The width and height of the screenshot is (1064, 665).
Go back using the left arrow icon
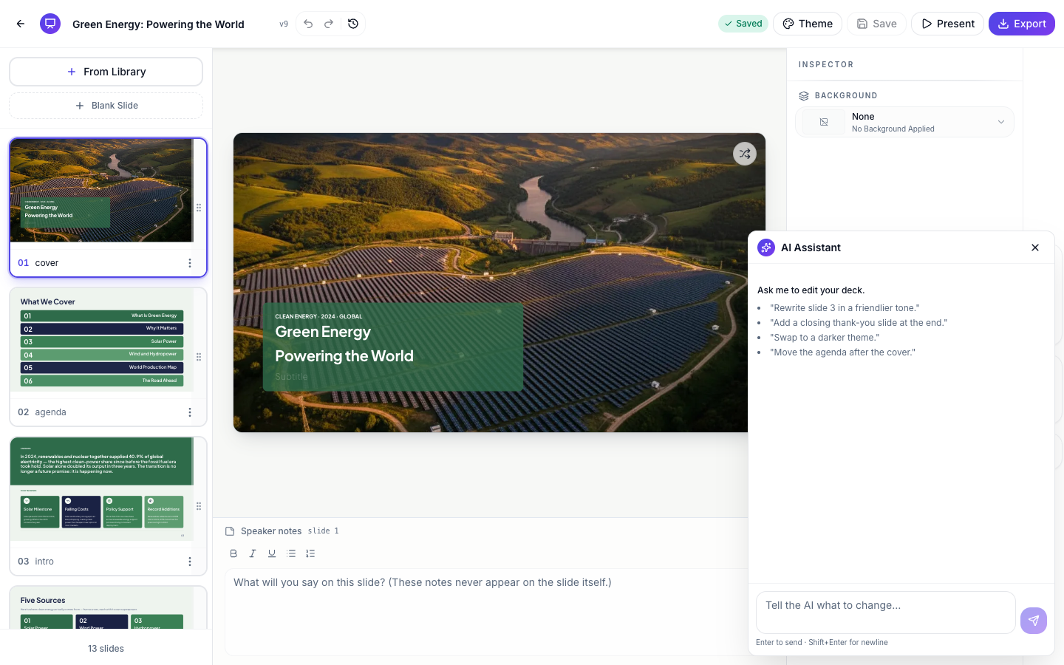pyautogui.click(x=21, y=24)
